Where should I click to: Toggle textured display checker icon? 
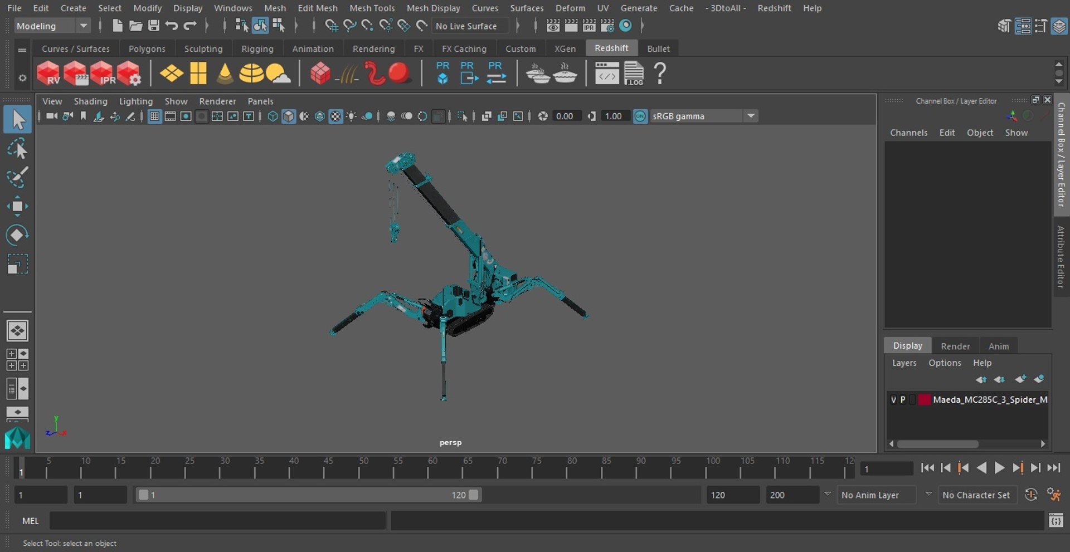(x=335, y=116)
